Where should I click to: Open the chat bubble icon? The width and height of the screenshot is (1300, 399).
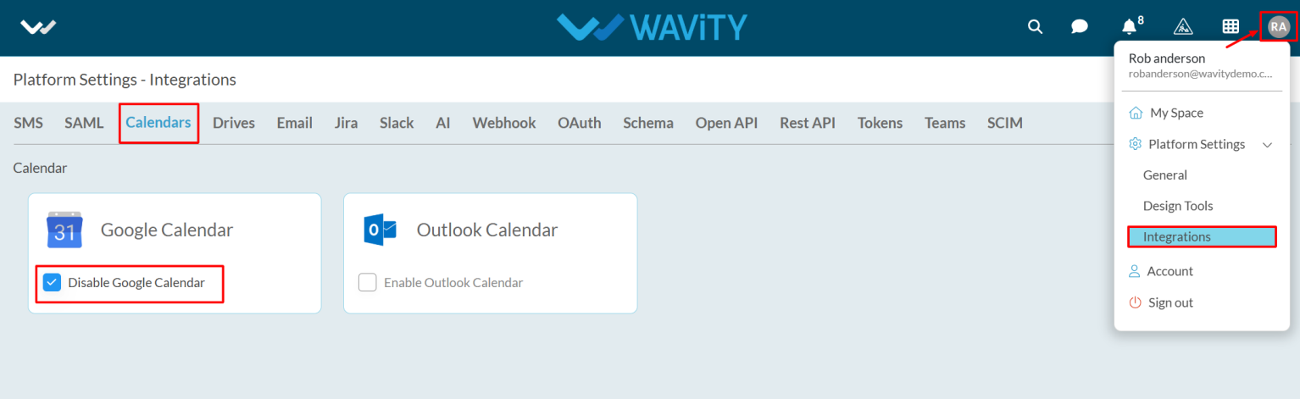pyautogui.click(x=1079, y=26)
